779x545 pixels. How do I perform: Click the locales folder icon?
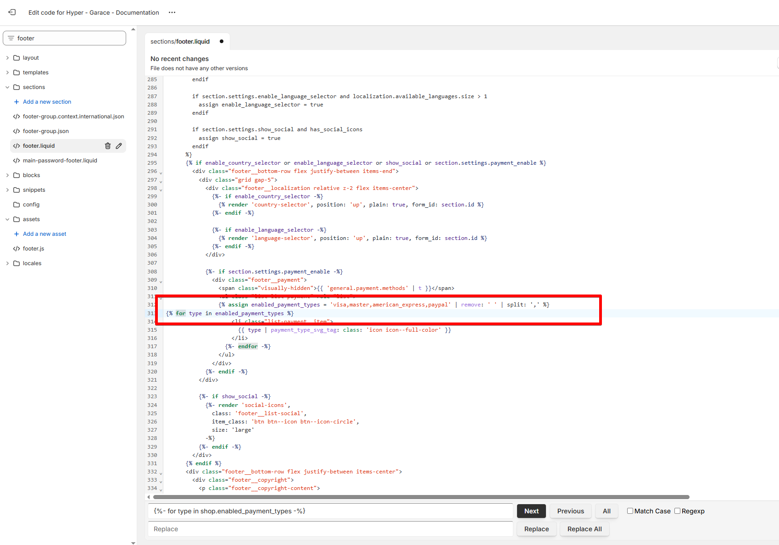pos(17,263)
